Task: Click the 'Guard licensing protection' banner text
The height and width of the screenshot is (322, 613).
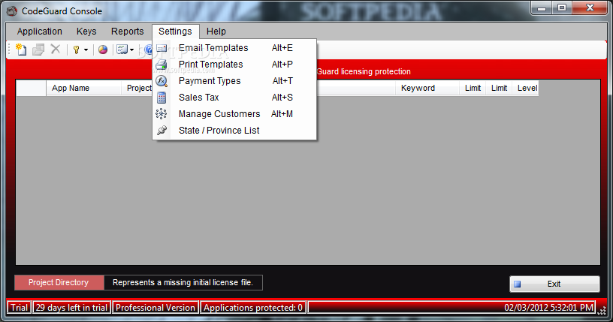Action: (364, 71)
